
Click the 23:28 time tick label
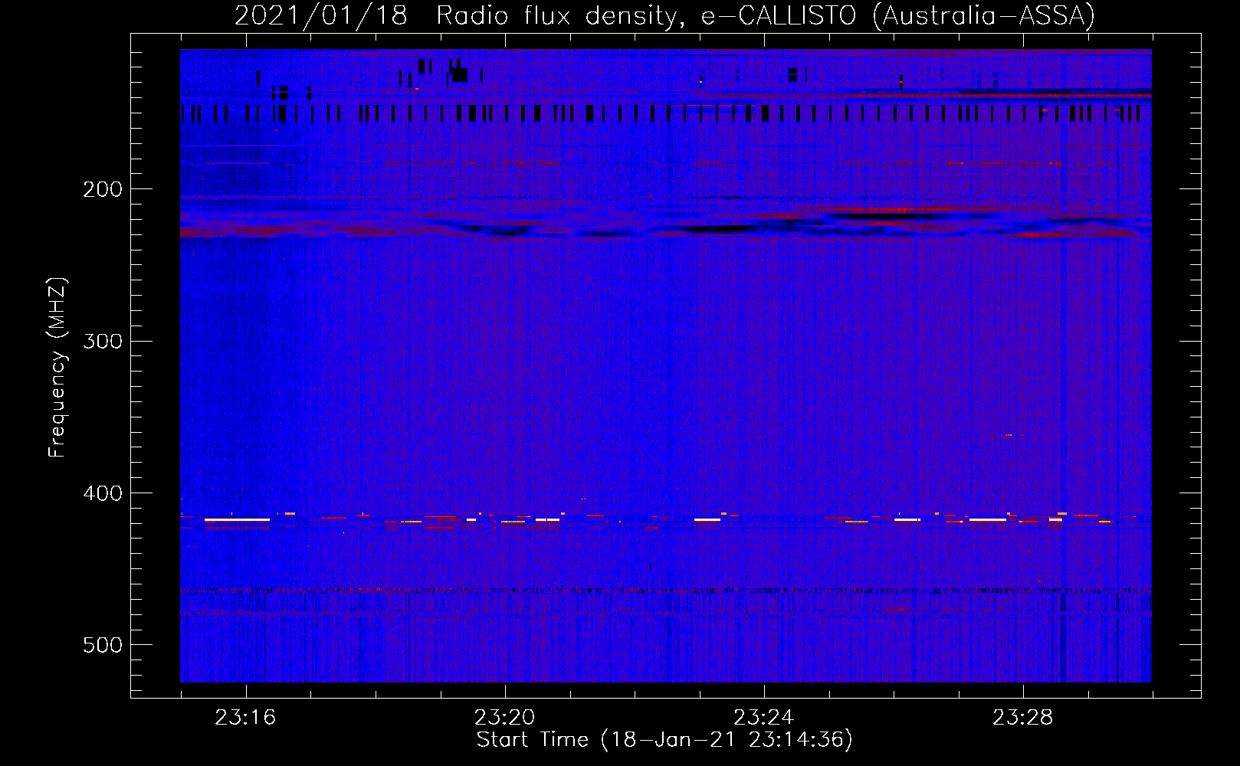pos(1022,718)
